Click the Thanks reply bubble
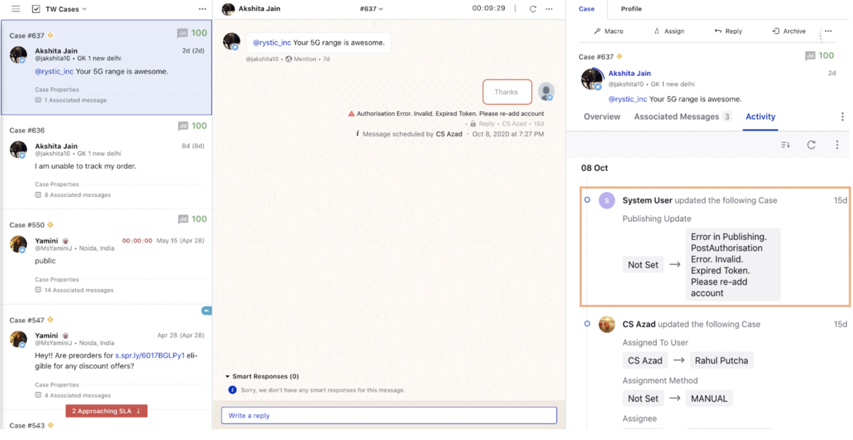This screenshot has width=853, height=440. pos(507,92)
